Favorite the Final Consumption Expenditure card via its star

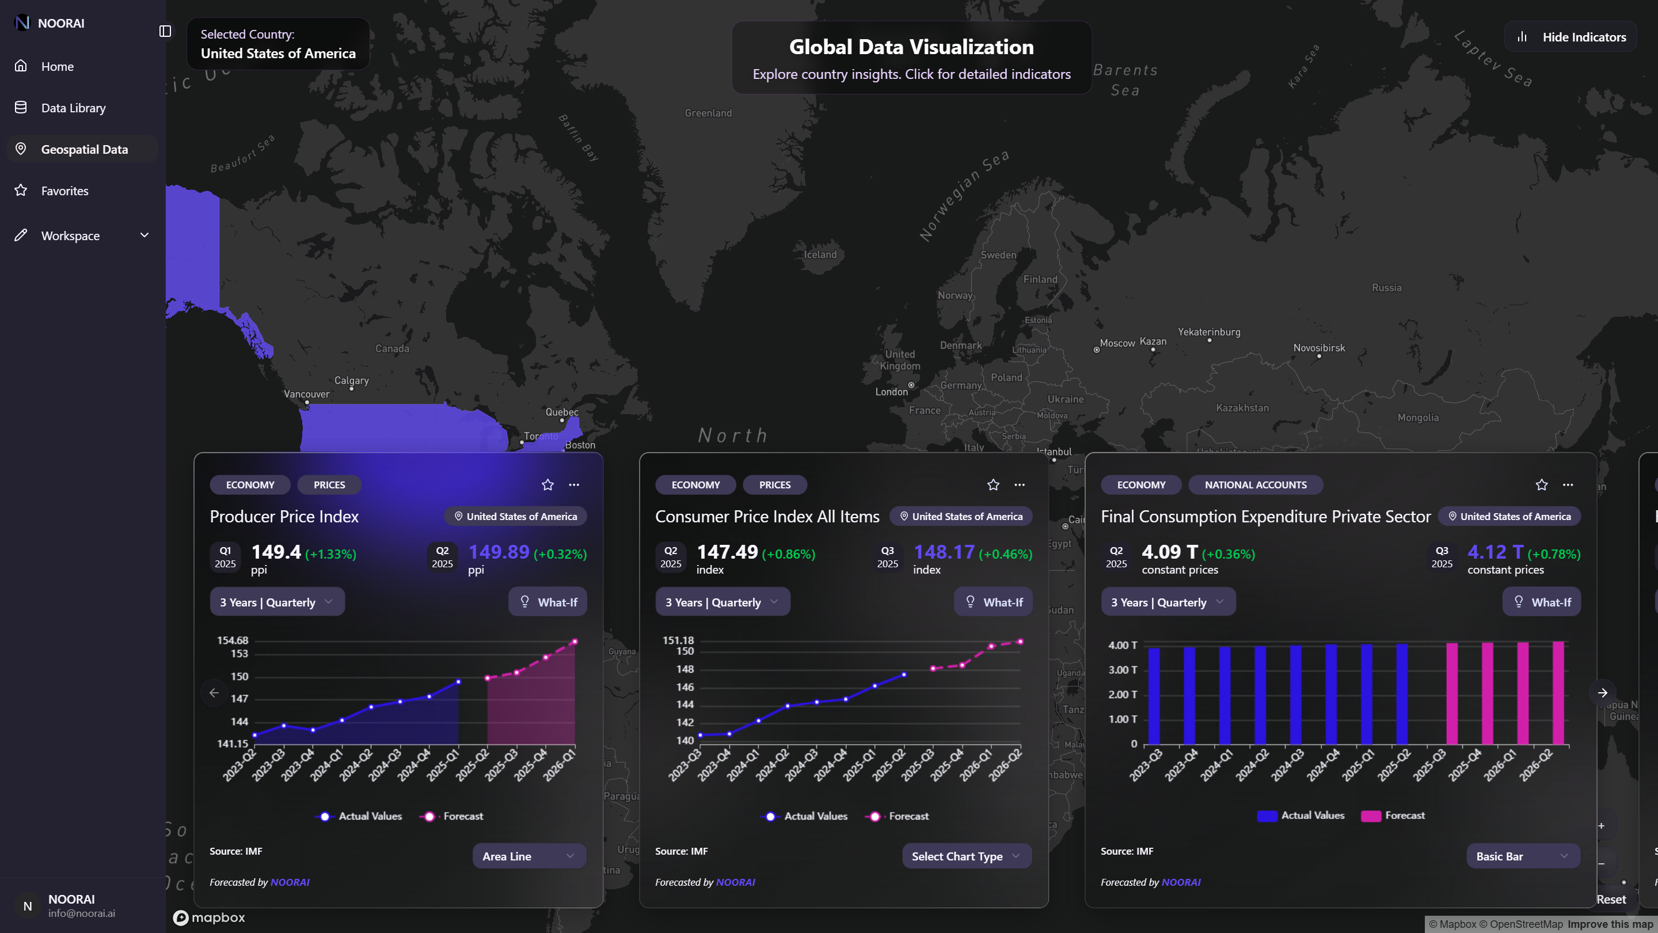click(1541, 484)
